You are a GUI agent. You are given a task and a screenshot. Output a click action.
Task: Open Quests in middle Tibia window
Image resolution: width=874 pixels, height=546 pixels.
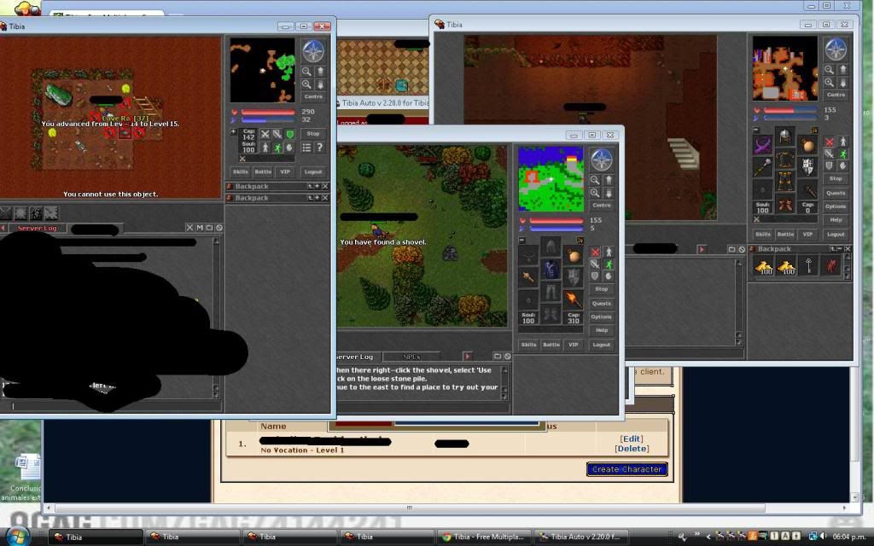[x=602, y=303]
